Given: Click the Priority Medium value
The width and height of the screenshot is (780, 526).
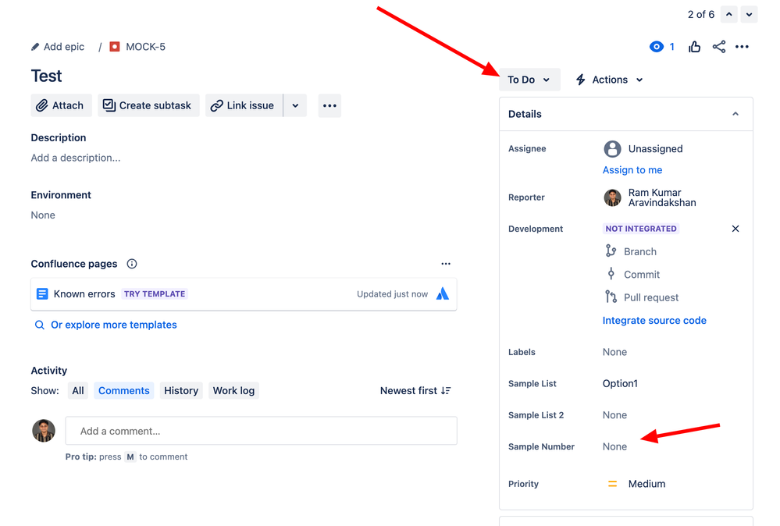Looking at the screenshot, I should coord(646,484).
